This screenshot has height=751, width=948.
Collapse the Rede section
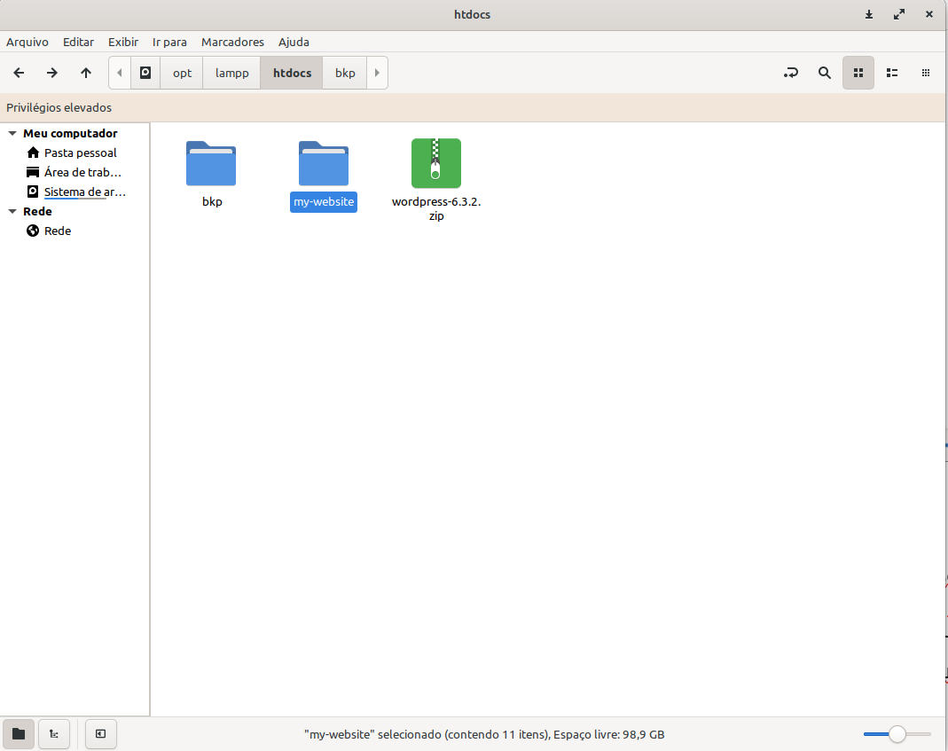[x=12, y=211]
